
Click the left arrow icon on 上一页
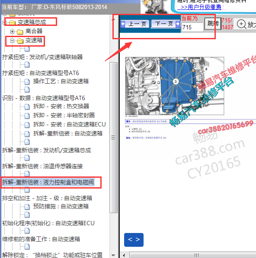(x=123, y=24)
